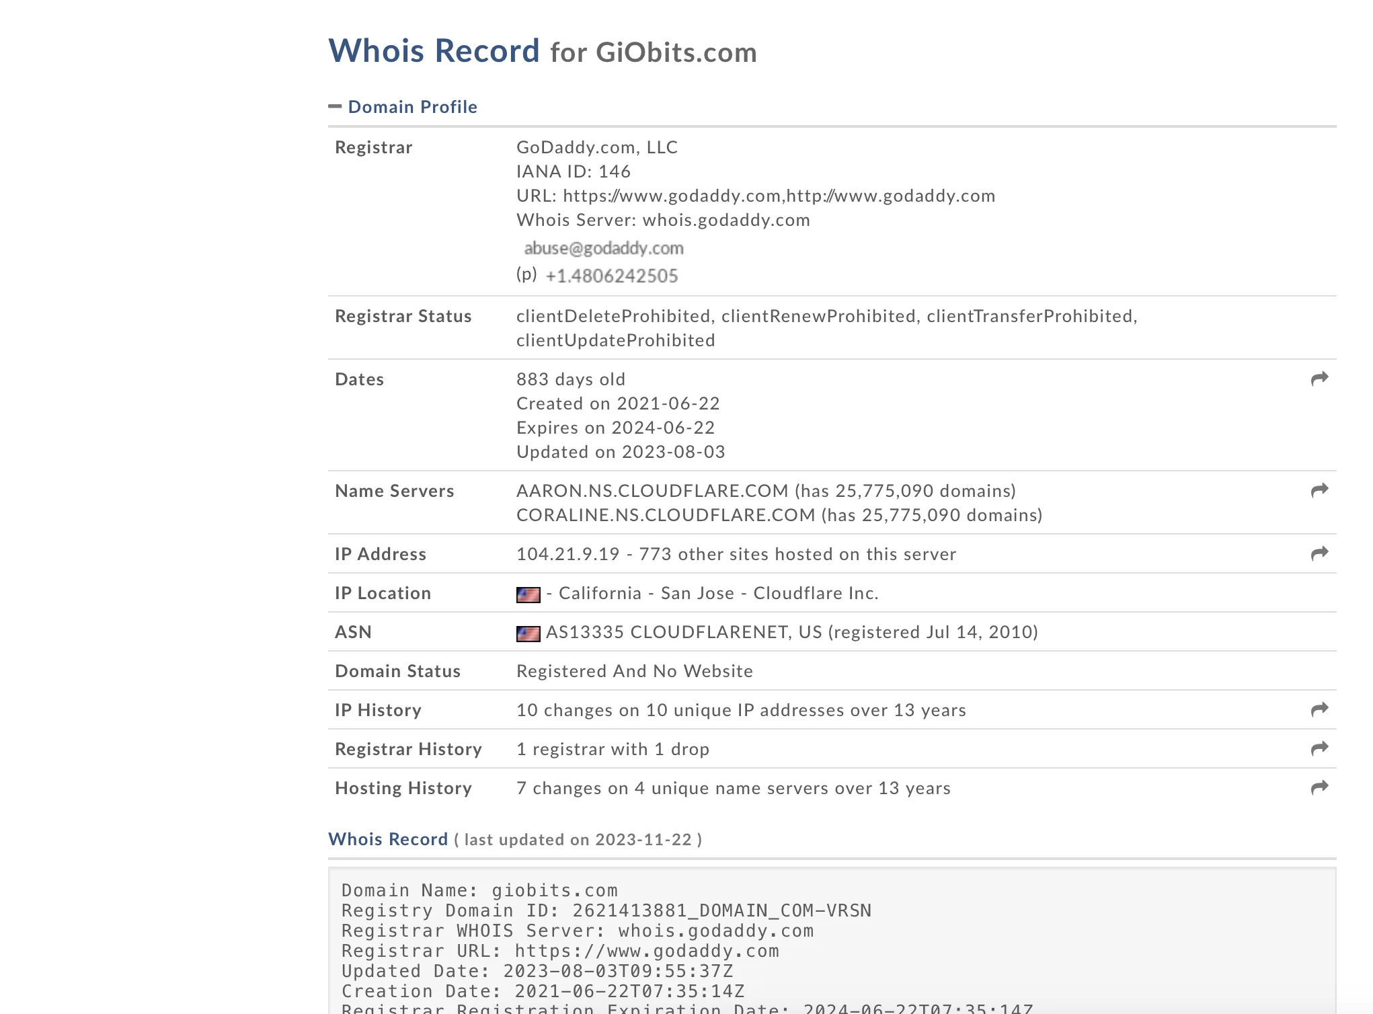Open share arrow in Name Servers row
The width and height of the screenshot is (1373, 1014).
tap(1320, 490)
